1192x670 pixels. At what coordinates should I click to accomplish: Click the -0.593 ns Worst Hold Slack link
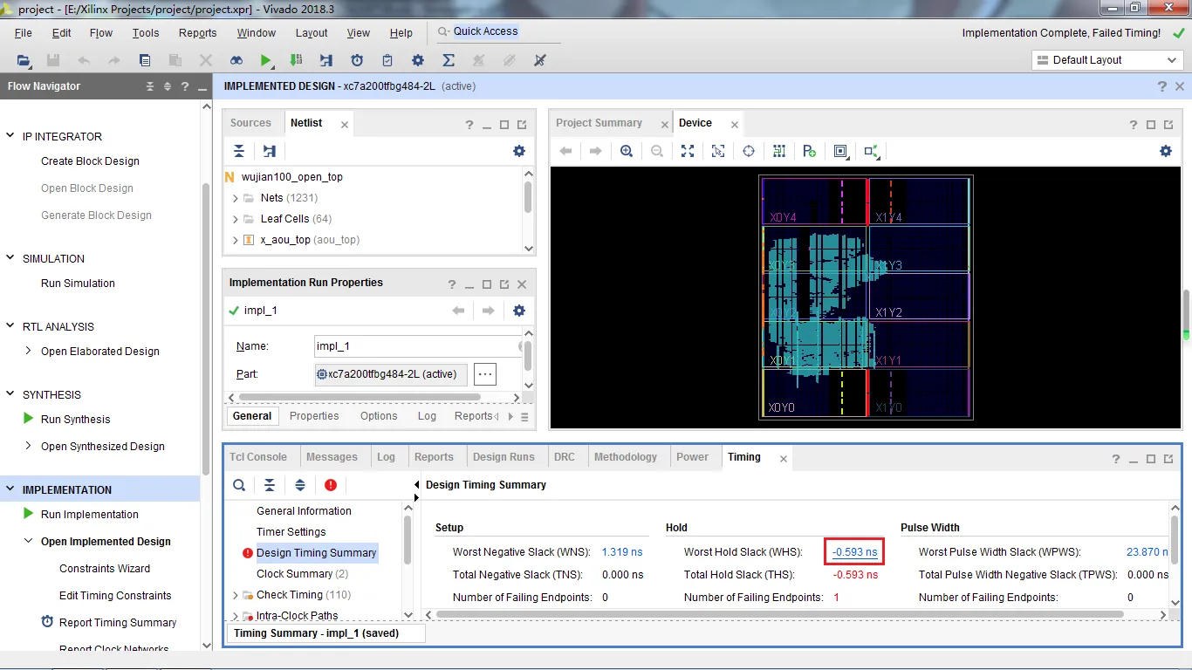point(855,552)
